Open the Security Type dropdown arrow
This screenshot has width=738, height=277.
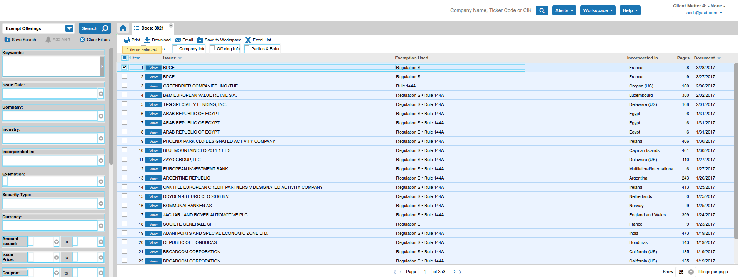(101, 204)
